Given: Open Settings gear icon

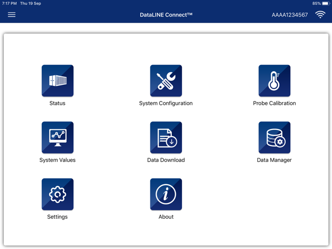Looking at the screenshot, I should 57,194.
